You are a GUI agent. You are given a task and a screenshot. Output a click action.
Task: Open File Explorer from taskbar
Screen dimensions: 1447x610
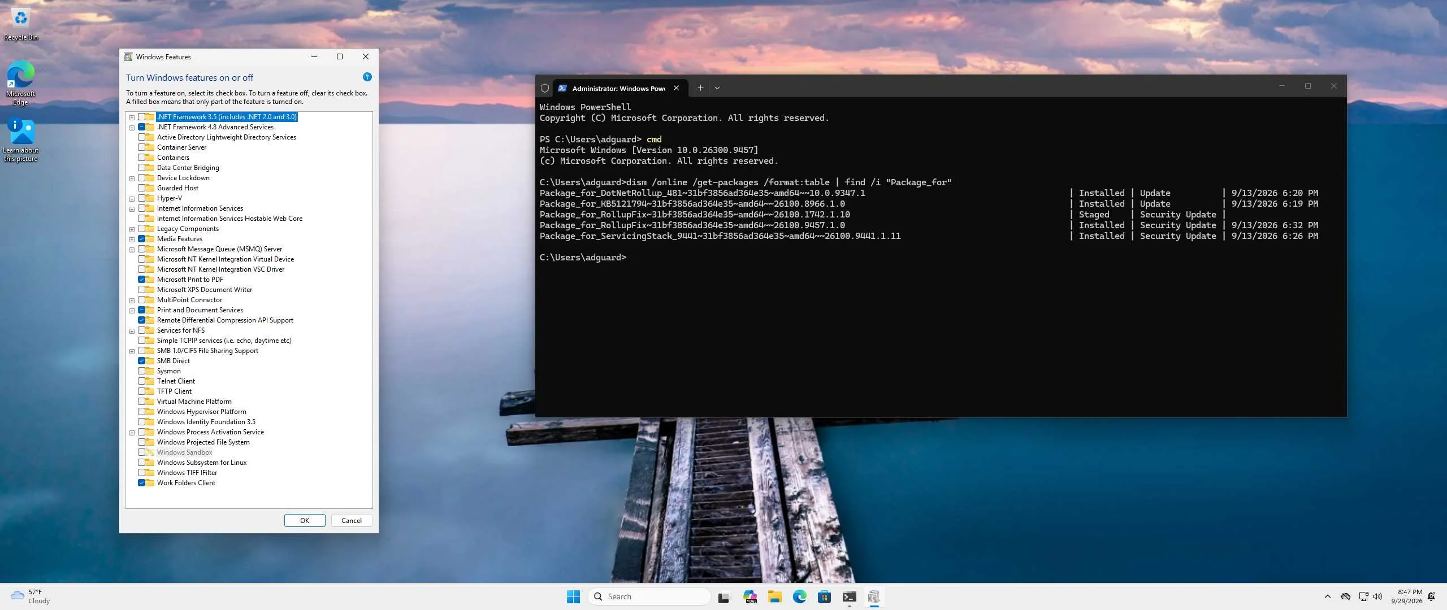774,596
